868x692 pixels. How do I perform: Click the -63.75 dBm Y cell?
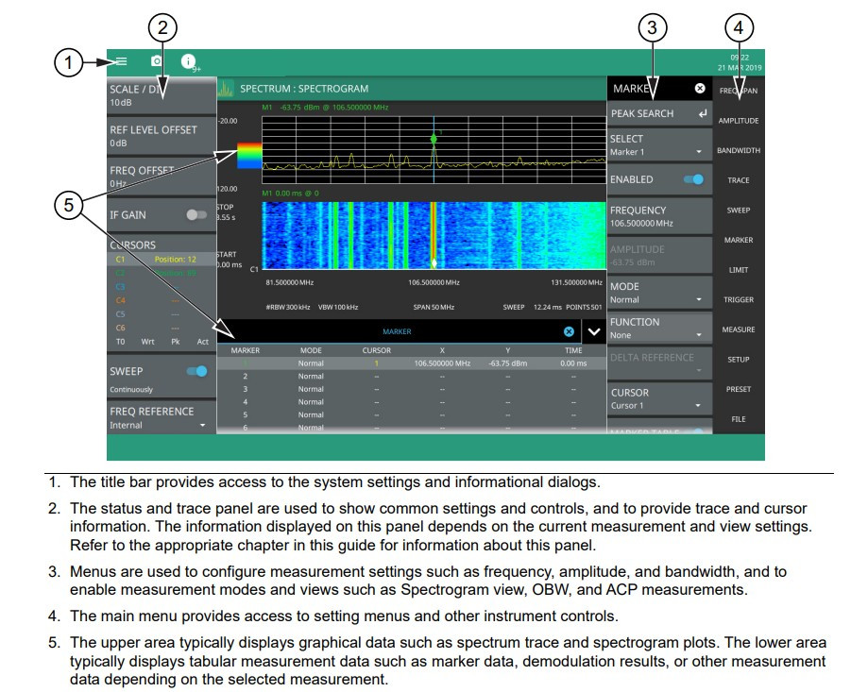pyautogui.click(x=507, y=363)
